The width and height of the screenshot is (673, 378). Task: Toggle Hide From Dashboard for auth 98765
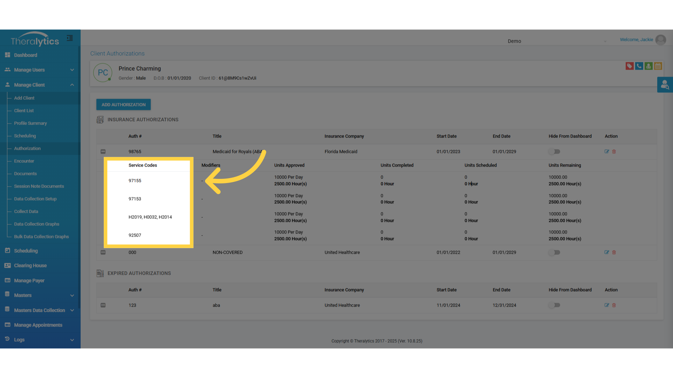pos(555,152)
